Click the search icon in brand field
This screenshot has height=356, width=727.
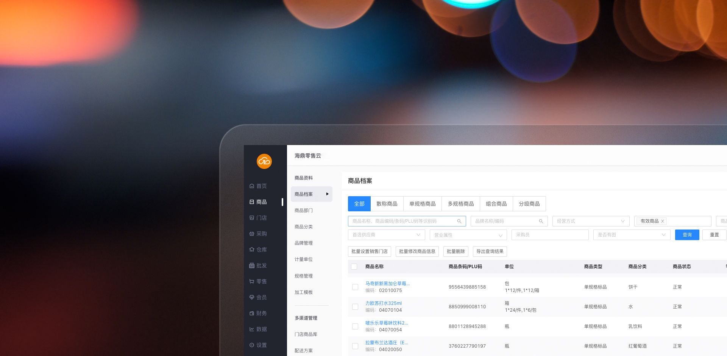(541, 221)
